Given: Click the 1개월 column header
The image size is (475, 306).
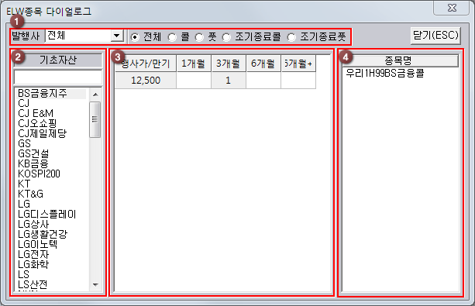Looking at the screenshot, I should click(x=193, y=64).
